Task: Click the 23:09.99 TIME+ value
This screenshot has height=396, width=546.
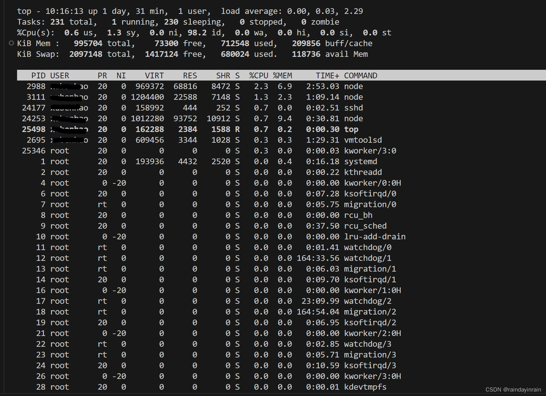Action: pos(320,301)
